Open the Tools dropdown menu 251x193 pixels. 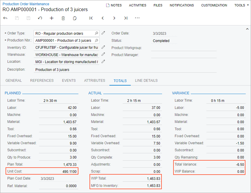click(241, 5)
